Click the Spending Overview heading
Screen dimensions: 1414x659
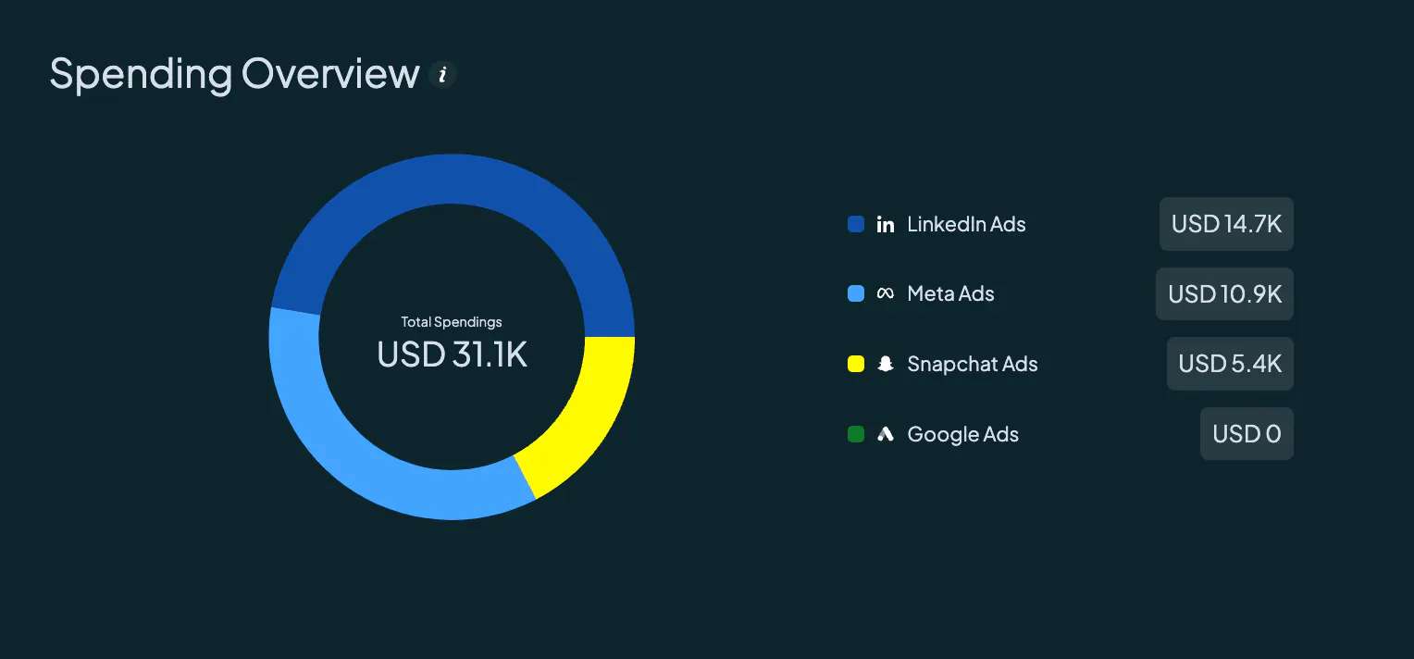tap(234, 74)
